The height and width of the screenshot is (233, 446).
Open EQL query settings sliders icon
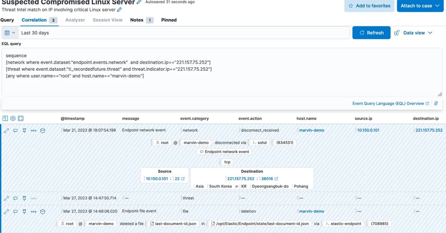(436, 104)
